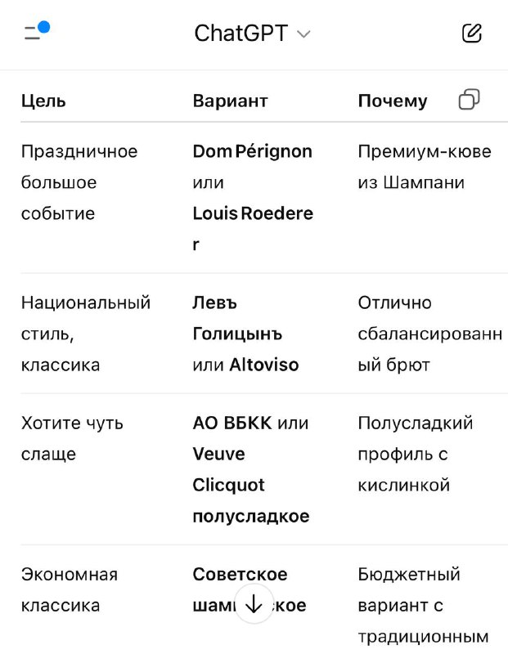Select the Почему column header
The height and width of the screenshot is (654, 508).
(x=393, y=101)
